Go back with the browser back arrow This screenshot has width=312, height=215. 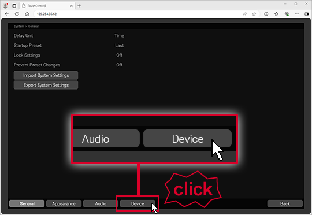click(x=6, y=14)
